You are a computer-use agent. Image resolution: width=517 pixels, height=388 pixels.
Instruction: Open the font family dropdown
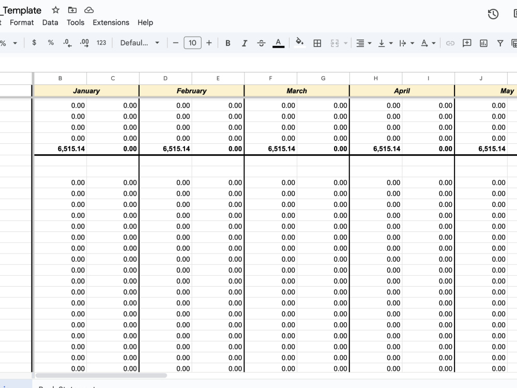coord(140,42)
